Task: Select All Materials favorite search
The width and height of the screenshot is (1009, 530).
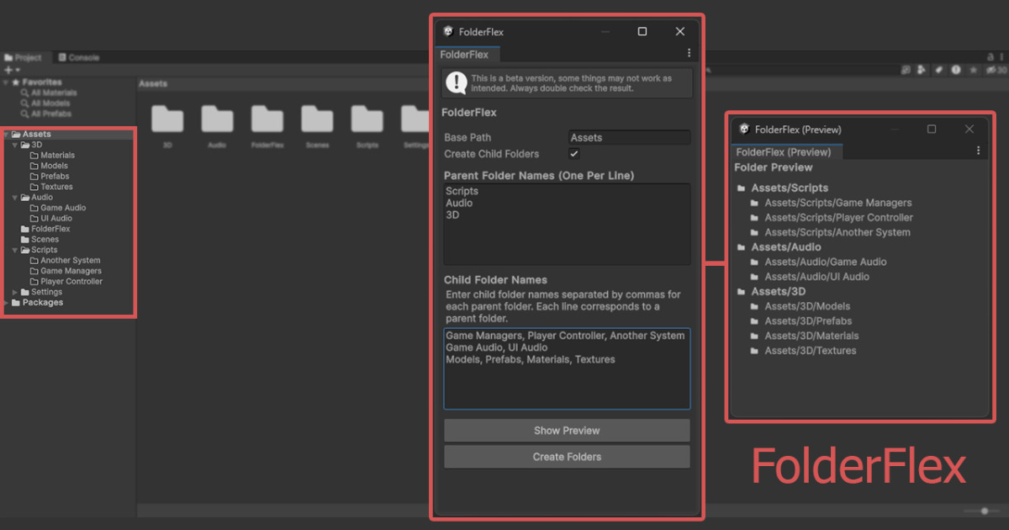Action: pos(49,93)
